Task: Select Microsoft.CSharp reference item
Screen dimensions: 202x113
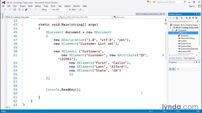Action: coord(188,38)
